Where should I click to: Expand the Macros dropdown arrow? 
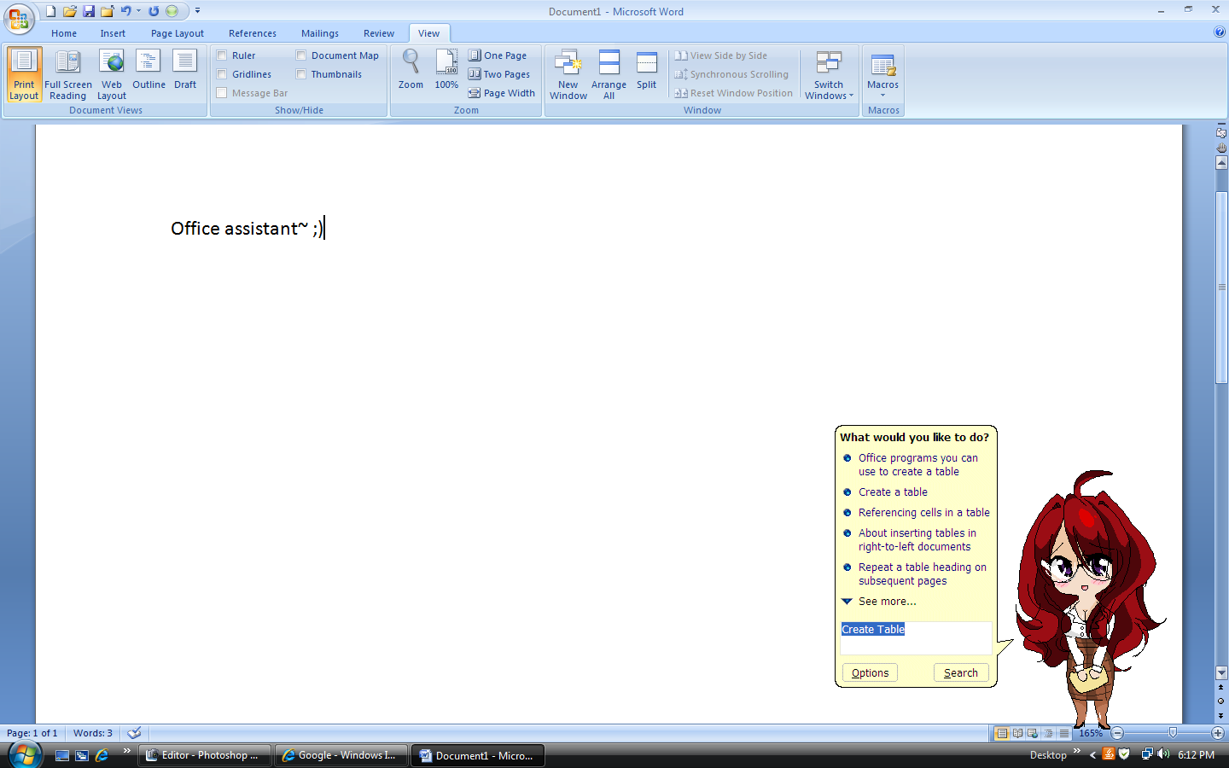tap(882, 96)
